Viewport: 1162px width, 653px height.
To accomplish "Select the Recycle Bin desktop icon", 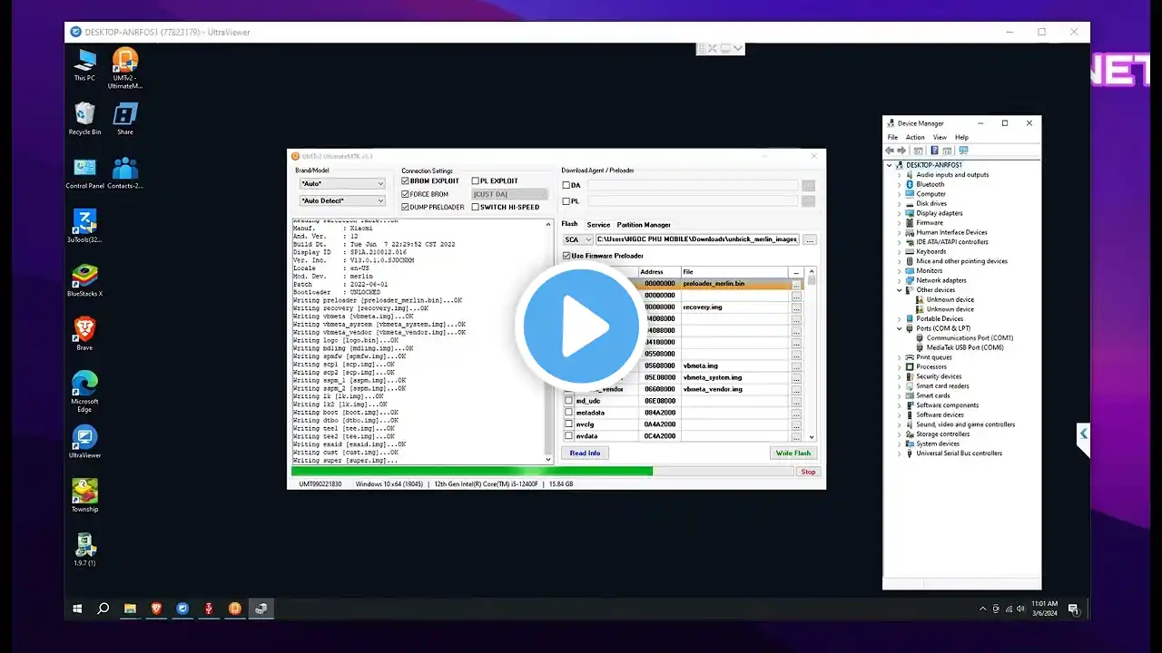I will tap(84, 119).
